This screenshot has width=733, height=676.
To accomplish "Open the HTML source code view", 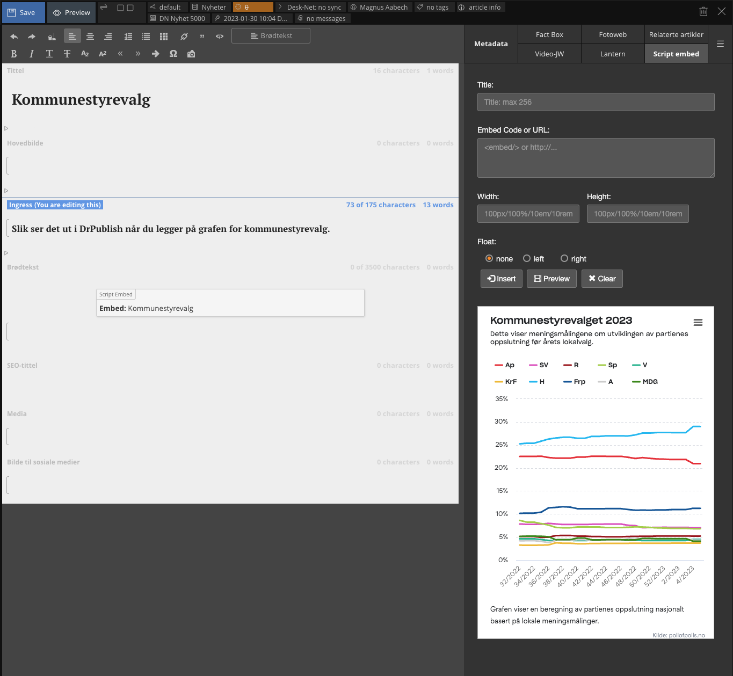I will (220, 37).
